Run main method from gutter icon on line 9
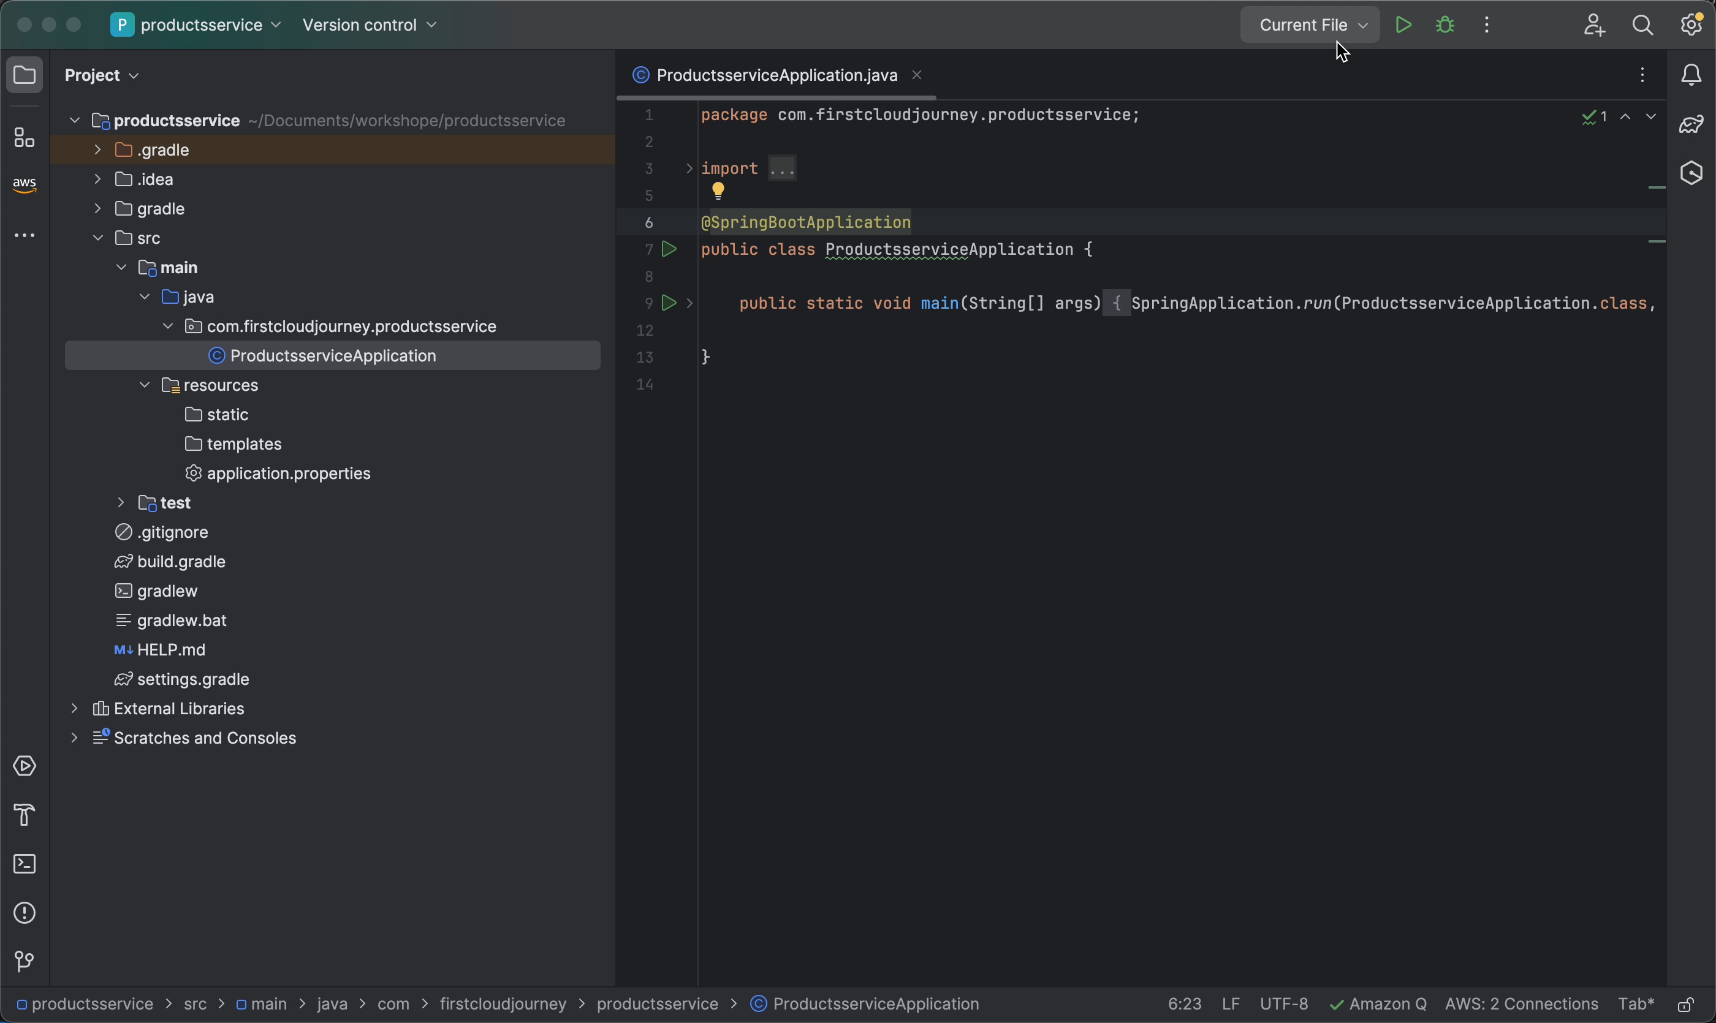 669,303
